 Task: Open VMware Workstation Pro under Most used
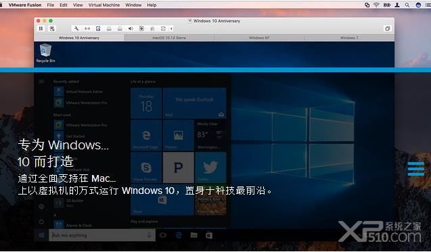tap(81, 125)
